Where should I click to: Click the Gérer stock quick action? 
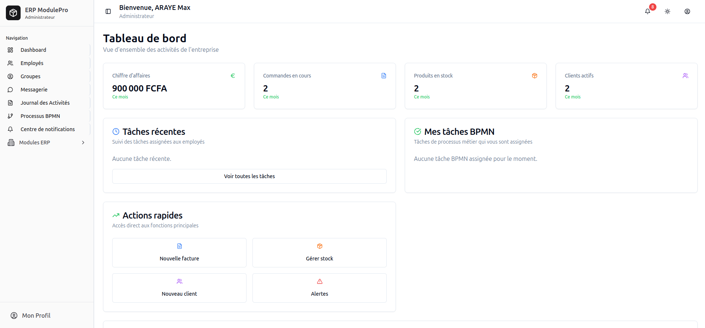319,253
